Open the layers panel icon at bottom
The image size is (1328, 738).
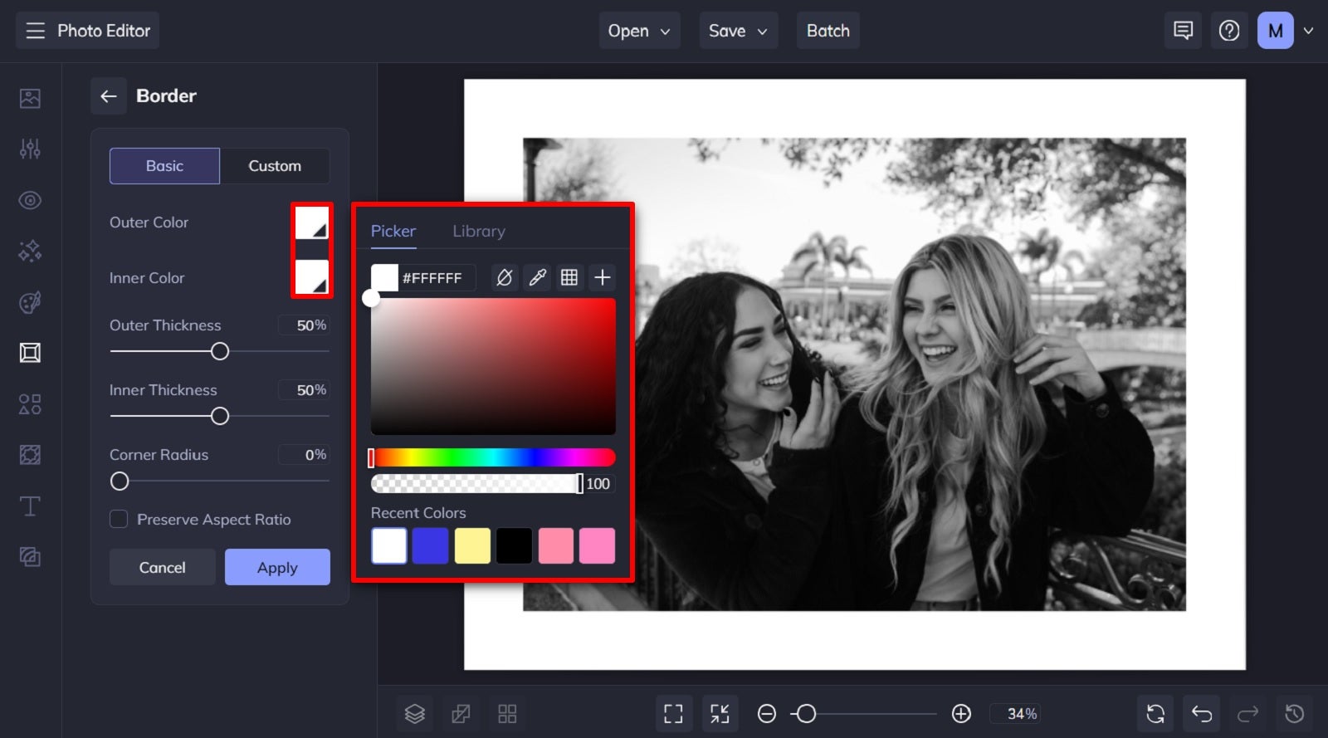[x=415, y=714]
